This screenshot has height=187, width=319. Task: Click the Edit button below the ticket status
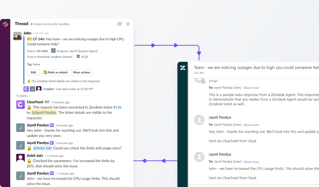pos(33,72)
